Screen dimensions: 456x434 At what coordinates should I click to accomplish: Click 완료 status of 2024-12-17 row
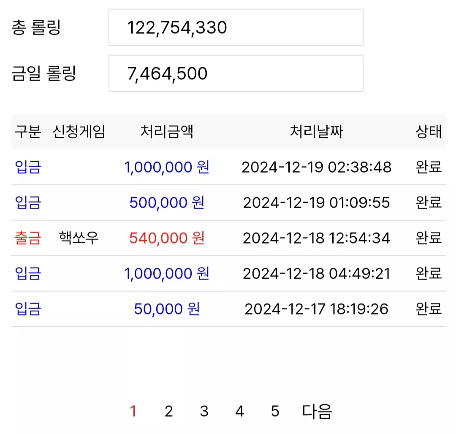click(429, 309)
